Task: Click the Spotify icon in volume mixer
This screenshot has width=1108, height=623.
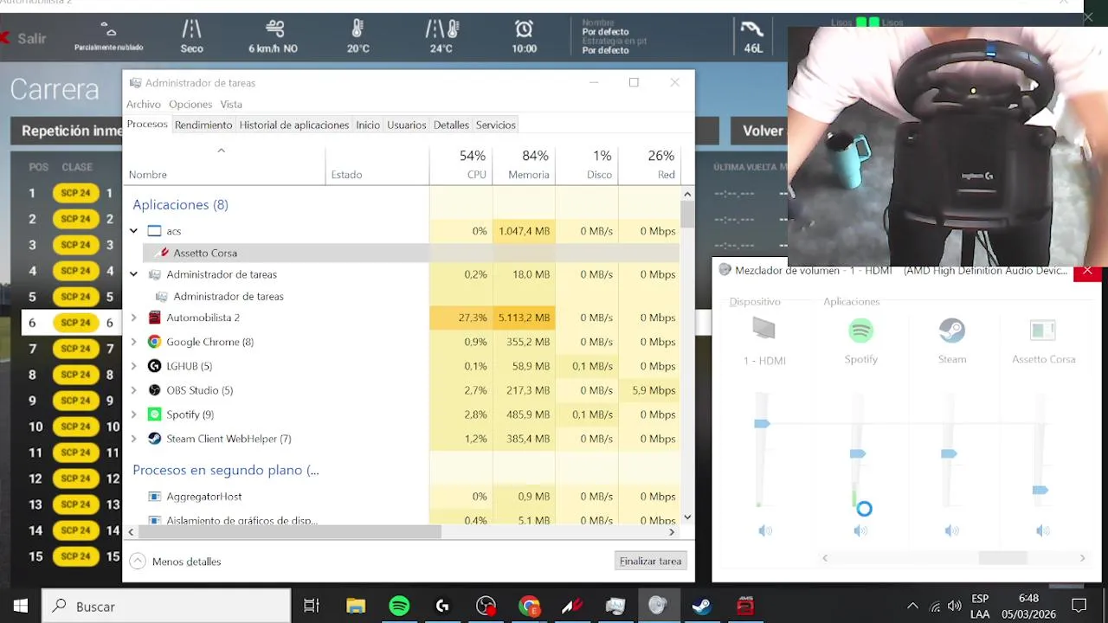Action: pos(860,331)
